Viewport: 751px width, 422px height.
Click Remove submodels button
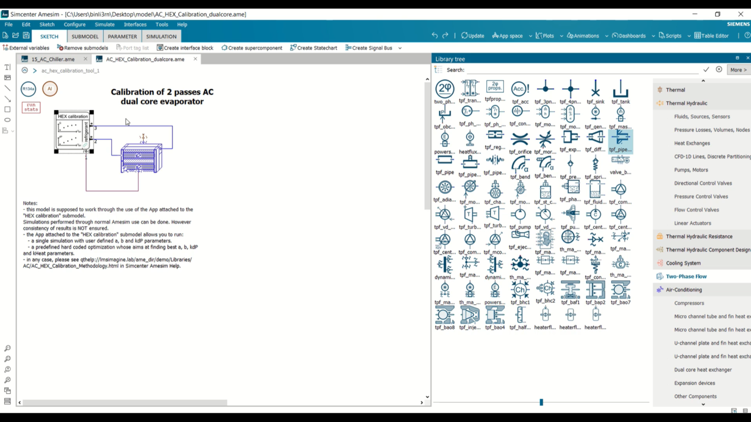pos(82,48)
